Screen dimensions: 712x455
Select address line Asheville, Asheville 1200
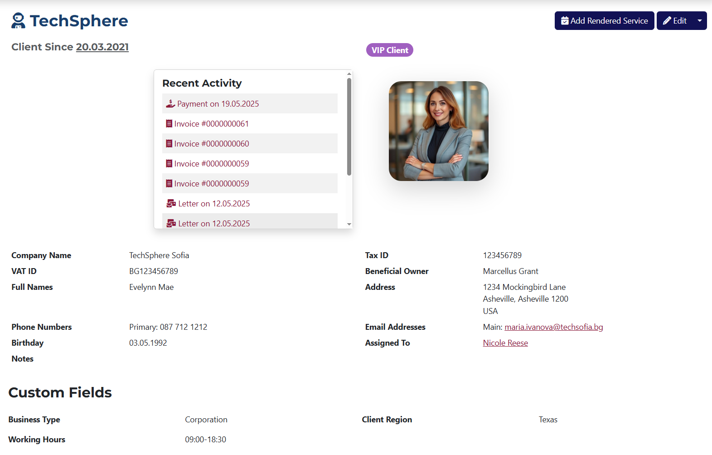pyautogui.click(x=526, y=299)
